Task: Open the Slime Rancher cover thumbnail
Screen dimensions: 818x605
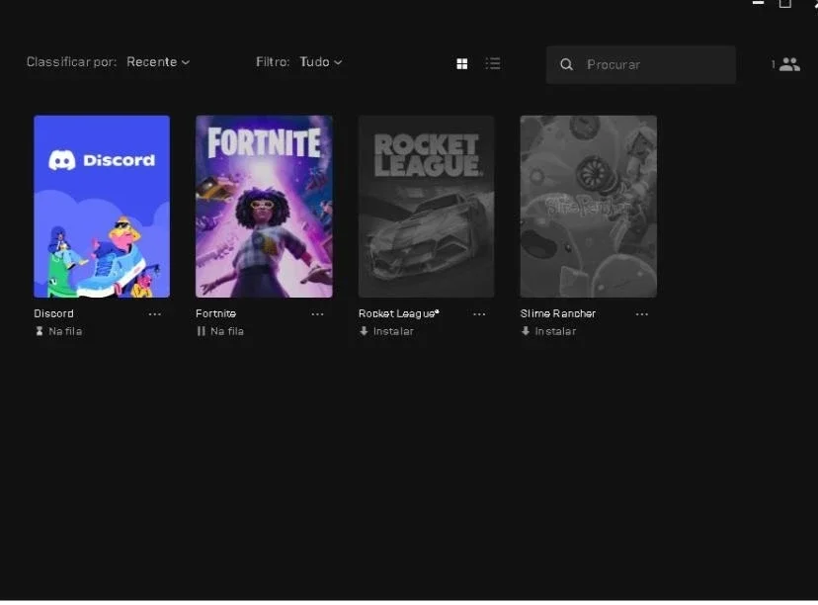Action: pos(589,207)
